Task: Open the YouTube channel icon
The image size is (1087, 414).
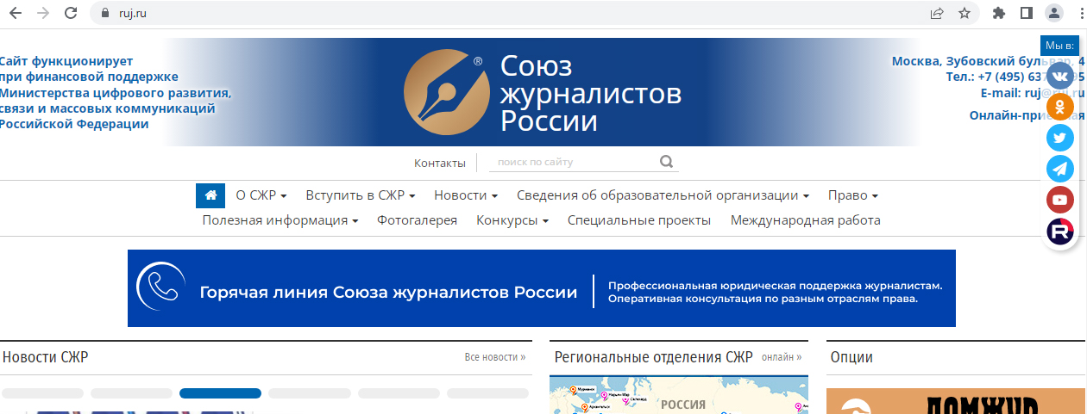Action: pos(1059,200)
